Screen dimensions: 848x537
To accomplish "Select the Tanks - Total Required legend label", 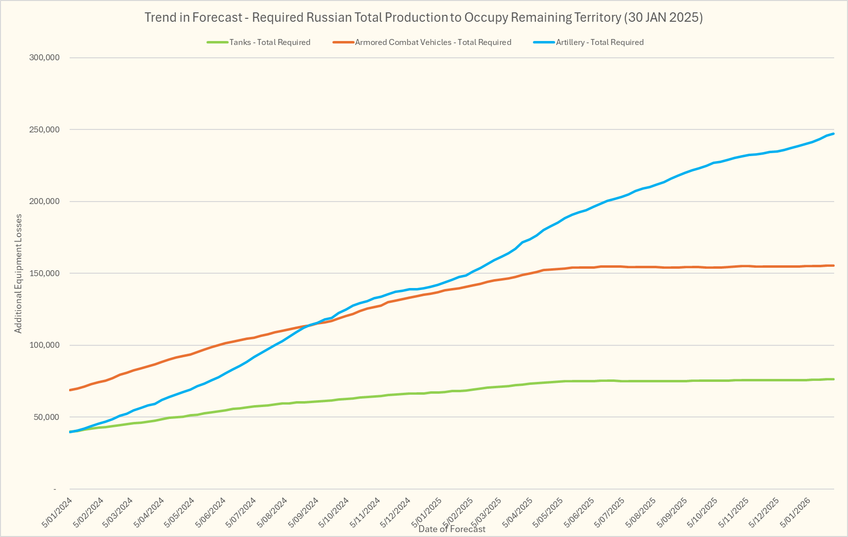I will tap(270, 42).
